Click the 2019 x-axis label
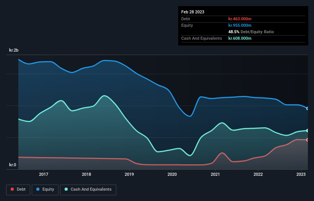314x201 pixels. click(129, 174)
